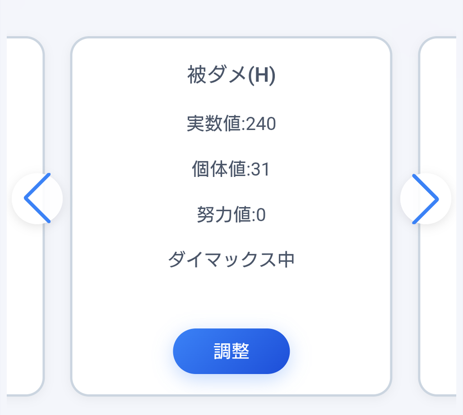Click the 個体値:31 IV text
This screenshot has height=415, width=463.
[231, 169]
